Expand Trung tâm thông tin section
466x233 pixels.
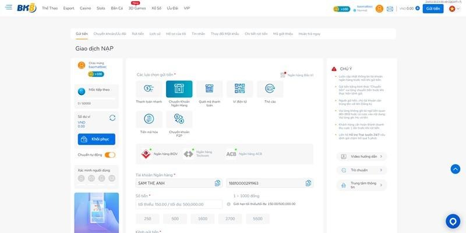(x=361, y=185)
